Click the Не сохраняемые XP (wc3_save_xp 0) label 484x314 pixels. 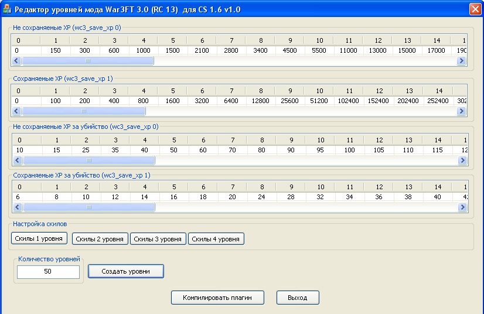[67, 28]
